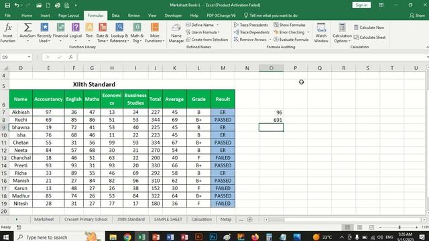Click the formula bar input
This screenshot has height=241, width=429.
(x=252, y=57)
